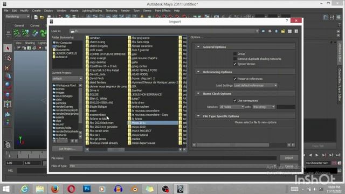This screenshot has height=194, width=345.
Task: Enable Remove duplicate shading networks checkbox
Action: (235, 59)
